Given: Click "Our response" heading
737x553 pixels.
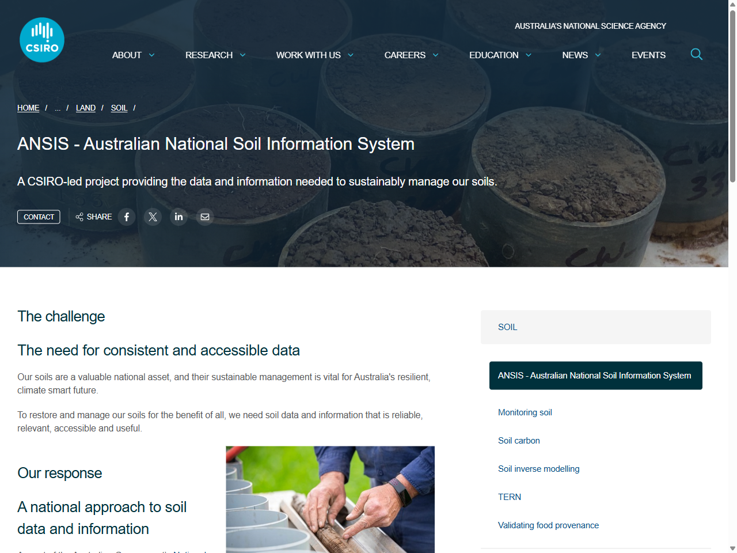Looking at the screenshot, I should (x=60, y=474).
